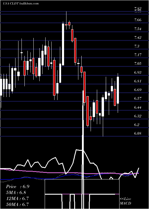Click the 'USA CLDT bullkhan.com' header text
Screen dimensions: 149x209
point(21,3)
